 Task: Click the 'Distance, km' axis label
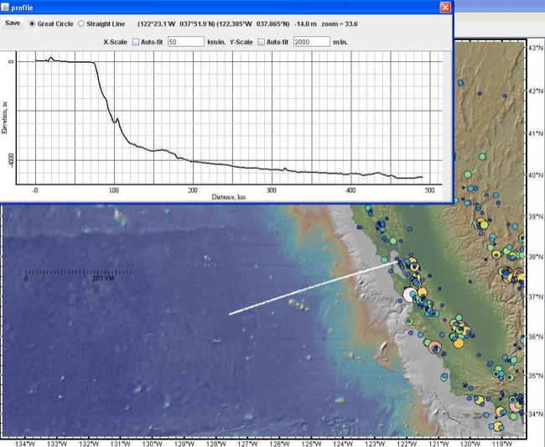230,197
